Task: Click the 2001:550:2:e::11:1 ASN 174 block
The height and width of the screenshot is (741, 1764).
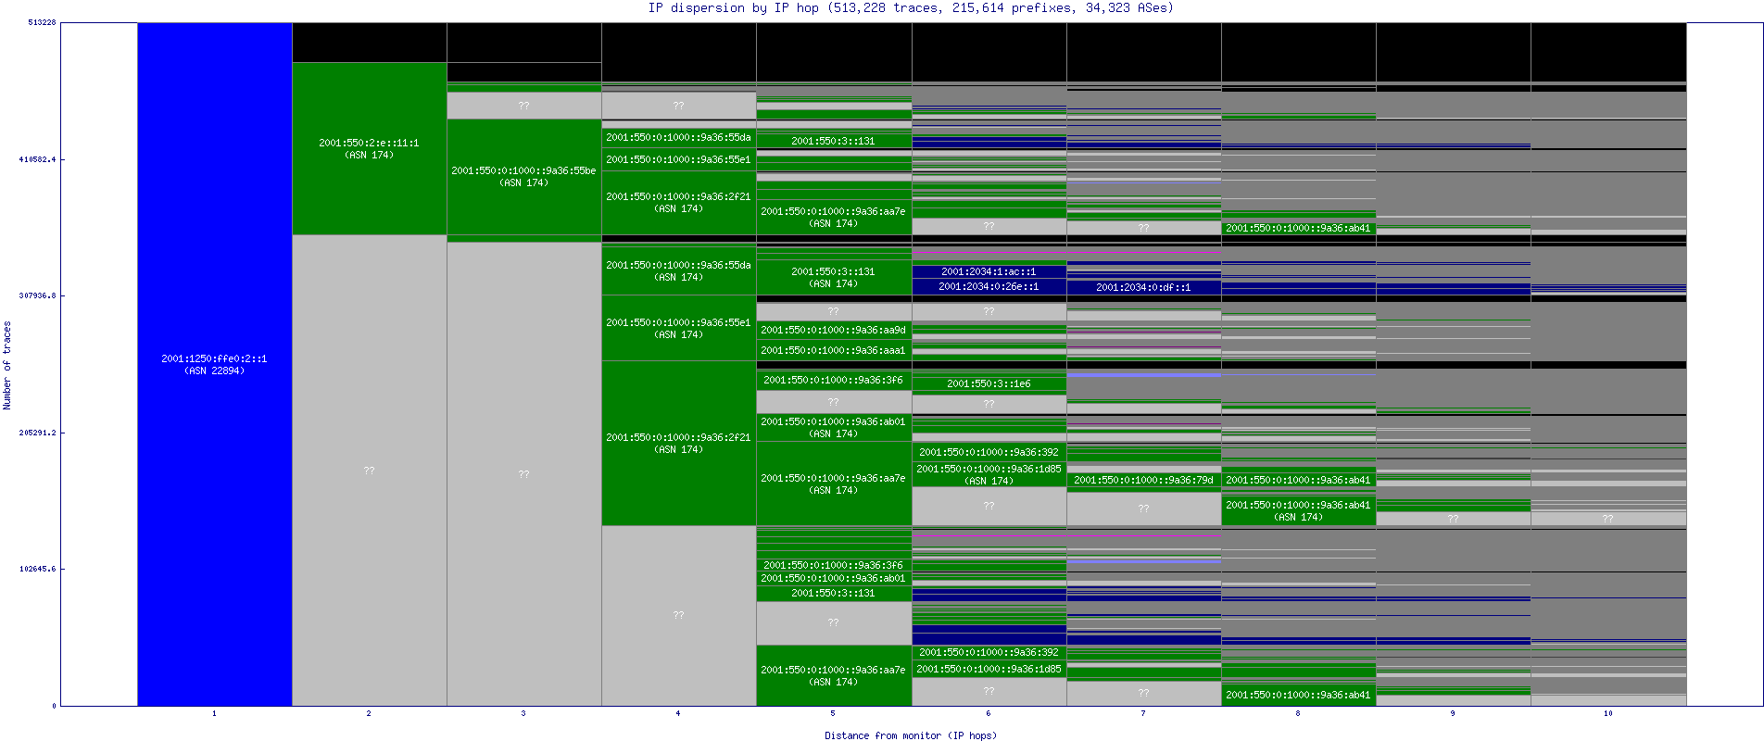Action: click(370, 149)
